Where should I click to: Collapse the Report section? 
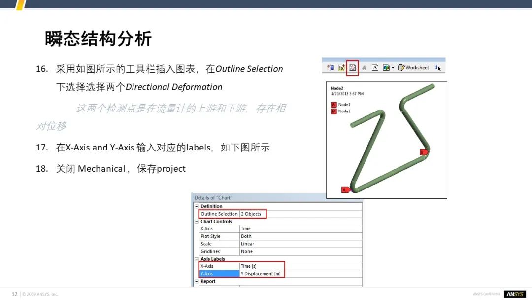[197, 281]
